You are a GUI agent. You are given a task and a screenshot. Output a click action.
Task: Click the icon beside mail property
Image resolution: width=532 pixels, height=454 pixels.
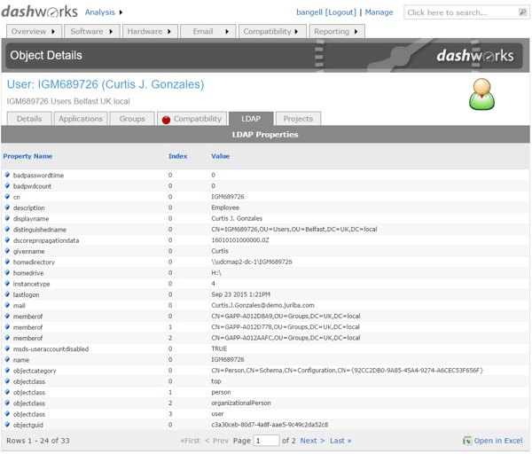tap(7, 305)
